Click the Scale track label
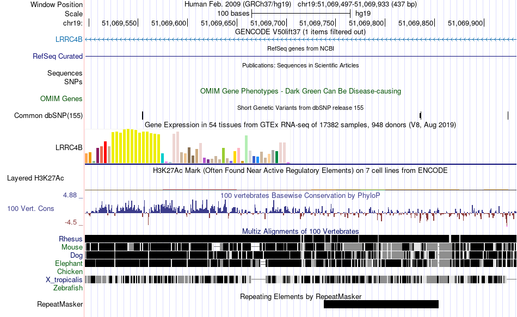This screenshot has height=317, width=517. coord(73,14)
